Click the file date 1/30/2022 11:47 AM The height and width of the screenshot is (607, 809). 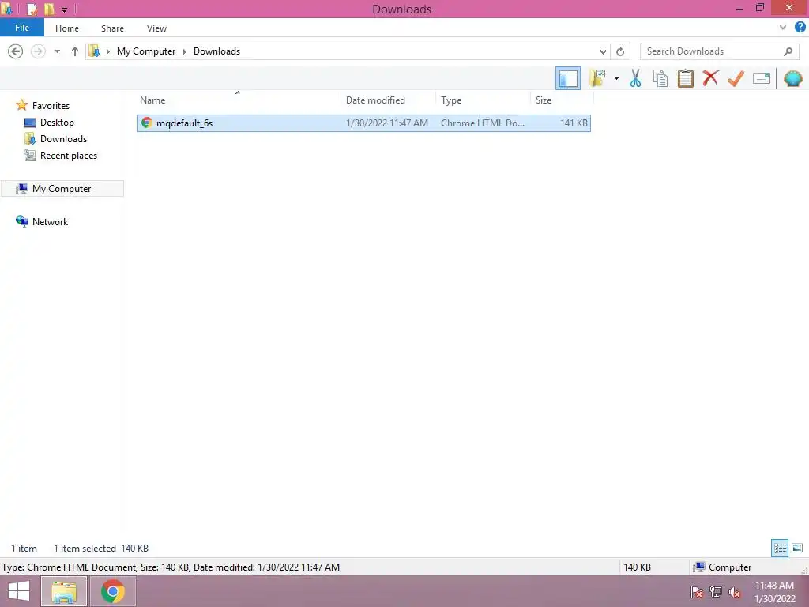click(x=387, y=123)
